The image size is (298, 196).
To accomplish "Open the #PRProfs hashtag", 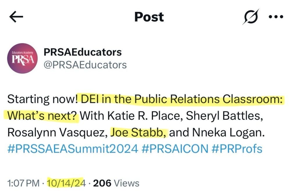I will pyautogui.click(x=237, y=149).
